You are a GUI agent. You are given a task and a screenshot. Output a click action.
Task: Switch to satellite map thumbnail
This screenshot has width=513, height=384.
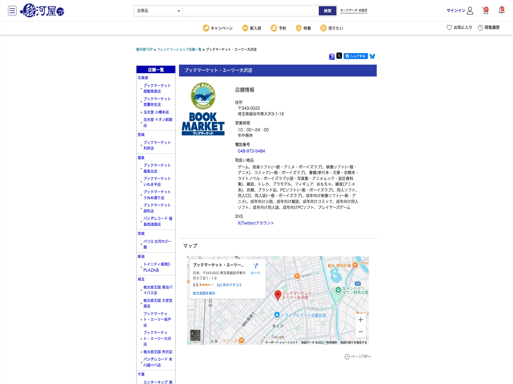tap(195, 335)
